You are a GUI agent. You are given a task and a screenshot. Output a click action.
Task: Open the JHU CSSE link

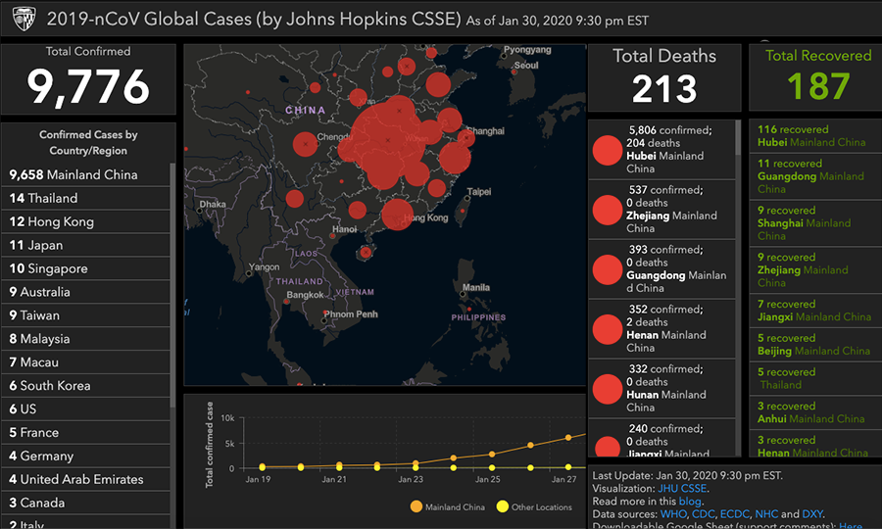[x=682, y=489]
